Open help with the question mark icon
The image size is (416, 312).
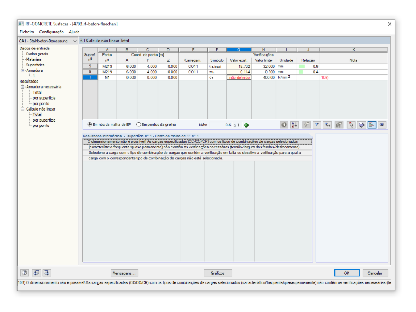(25, 273)
